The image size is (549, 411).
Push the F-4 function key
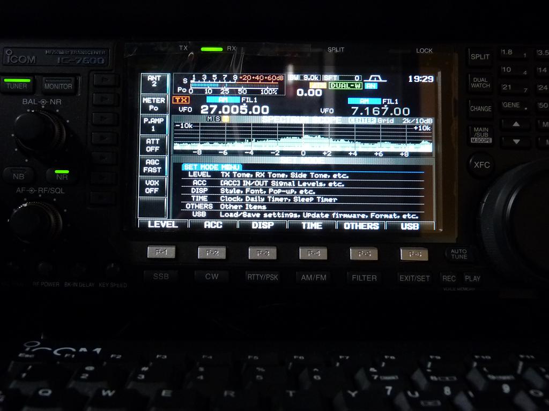point(313,253)
